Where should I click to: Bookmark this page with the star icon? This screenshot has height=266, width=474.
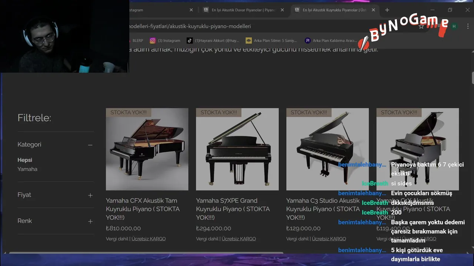421,26
